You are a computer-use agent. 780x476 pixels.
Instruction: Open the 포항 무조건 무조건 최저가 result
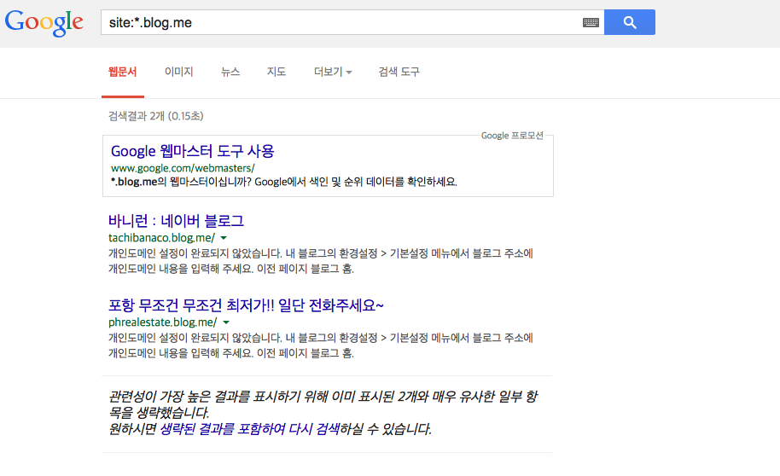[x=247, y=305]
